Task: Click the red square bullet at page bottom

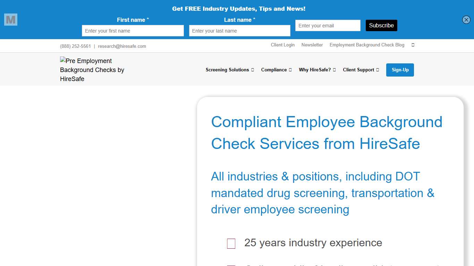Action: [231, 265]
